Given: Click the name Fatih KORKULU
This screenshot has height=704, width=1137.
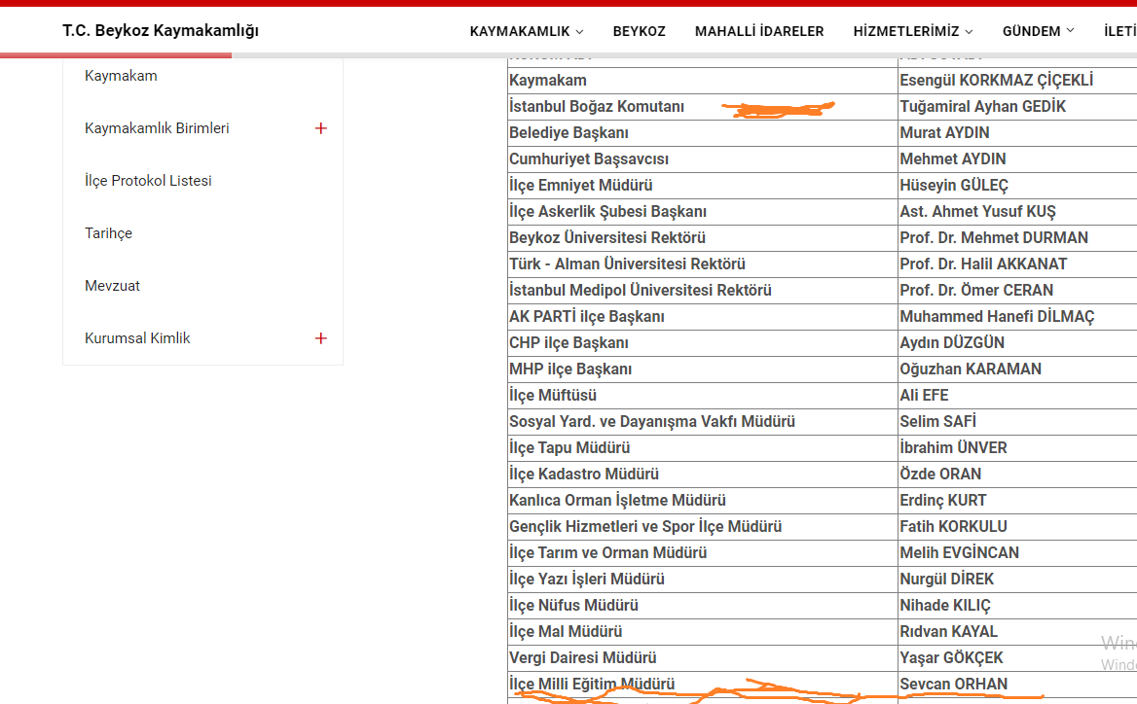Looking at the screenshot, I should (x=954, y=527).
